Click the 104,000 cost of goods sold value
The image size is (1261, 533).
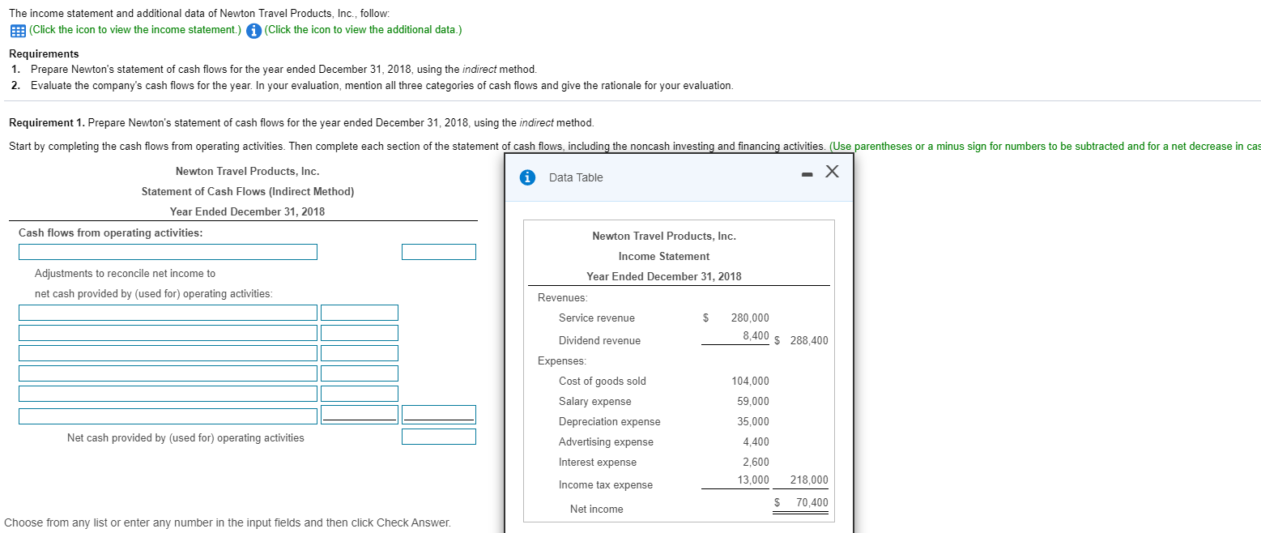tap(750, 382)
